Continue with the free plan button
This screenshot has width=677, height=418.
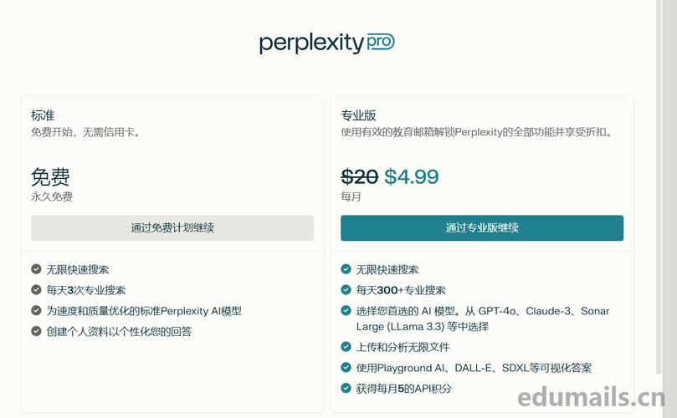pyautogui.click(x=172, y=227)
